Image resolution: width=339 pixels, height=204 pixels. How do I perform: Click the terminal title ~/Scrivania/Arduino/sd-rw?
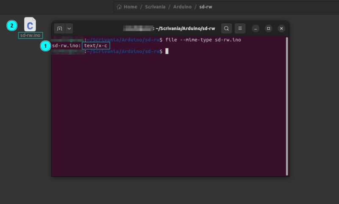185,28
